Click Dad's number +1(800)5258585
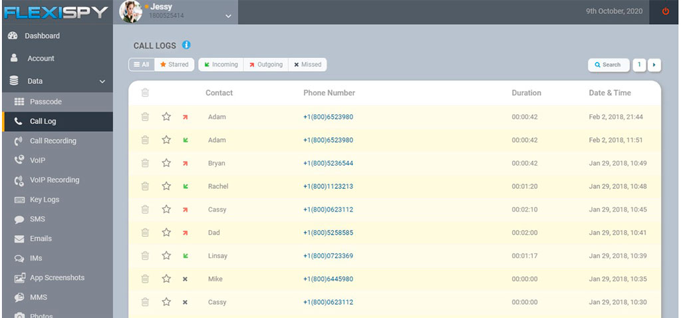Viewport: 681px width, 318px height. (329, 233)
